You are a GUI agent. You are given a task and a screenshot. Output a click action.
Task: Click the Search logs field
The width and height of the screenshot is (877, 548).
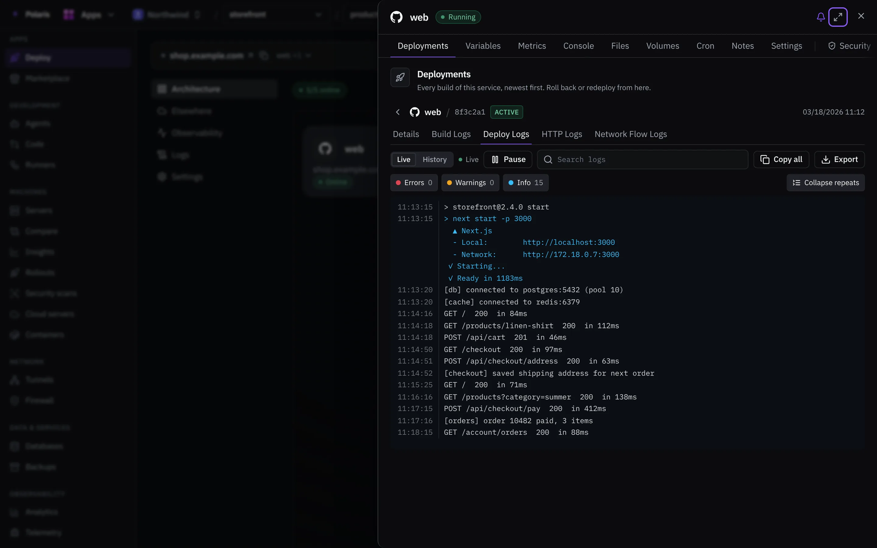[x=642, y=159]
